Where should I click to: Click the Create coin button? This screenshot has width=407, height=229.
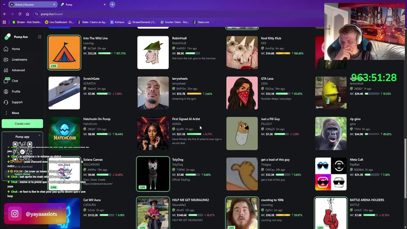(22, 124)
